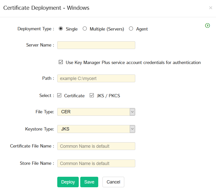Toggle the JKS / PKCS checkbox

[x=92, y=95]
